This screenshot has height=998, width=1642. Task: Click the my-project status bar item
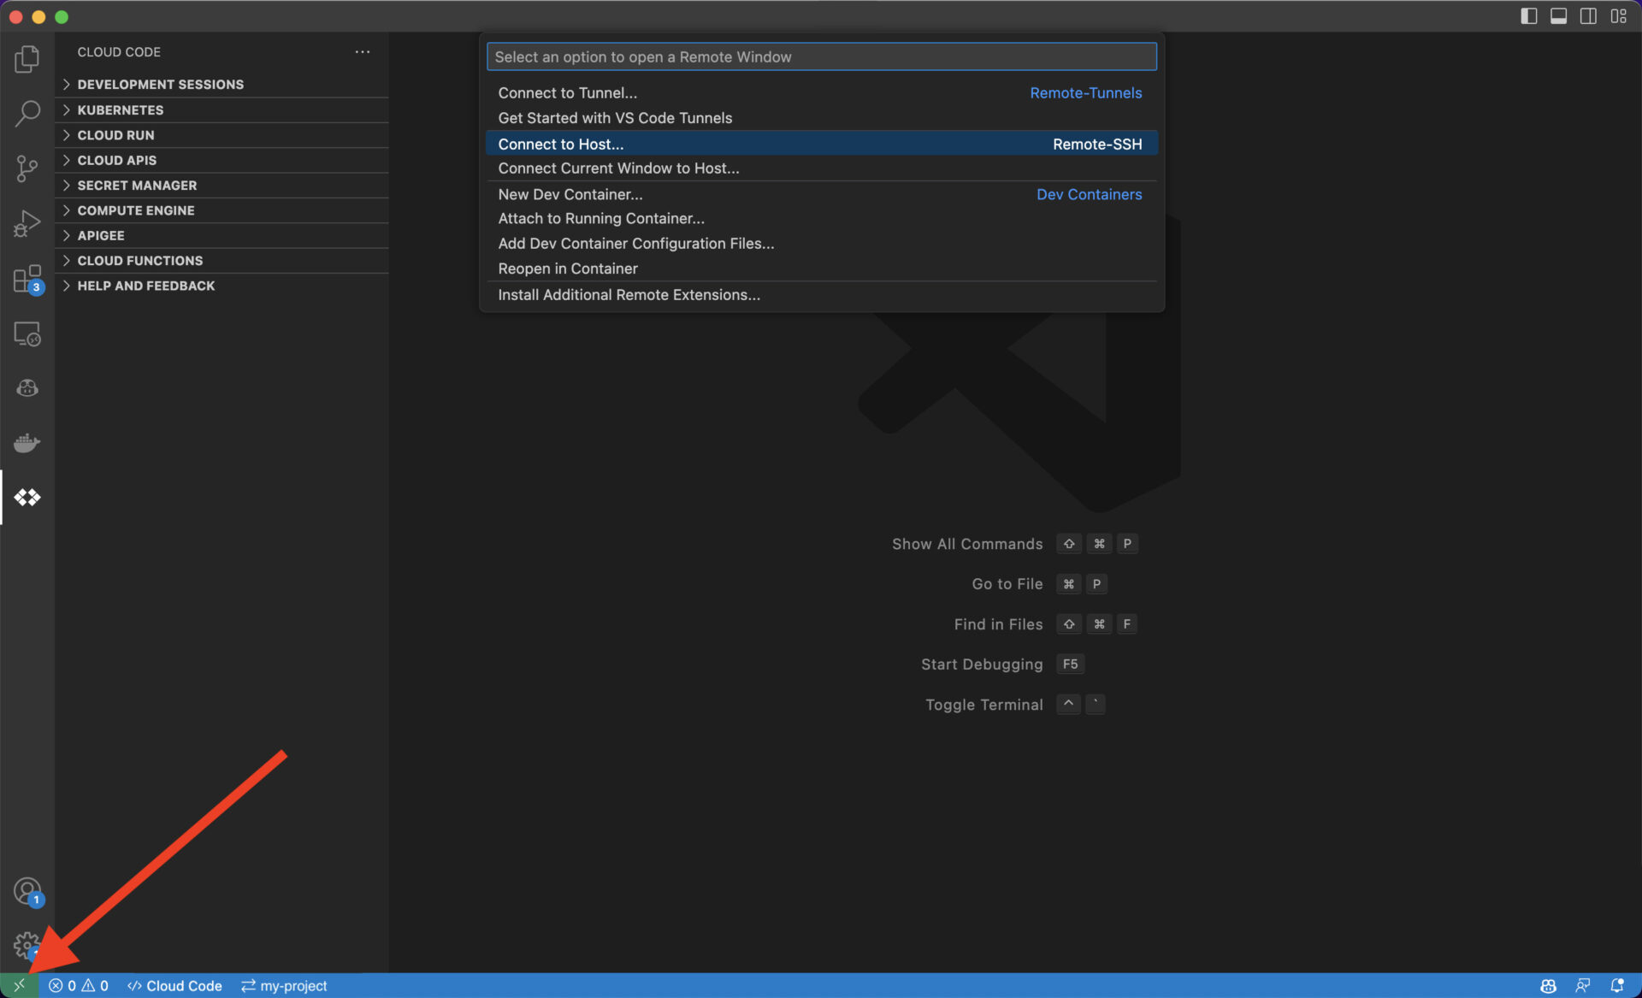284,985
